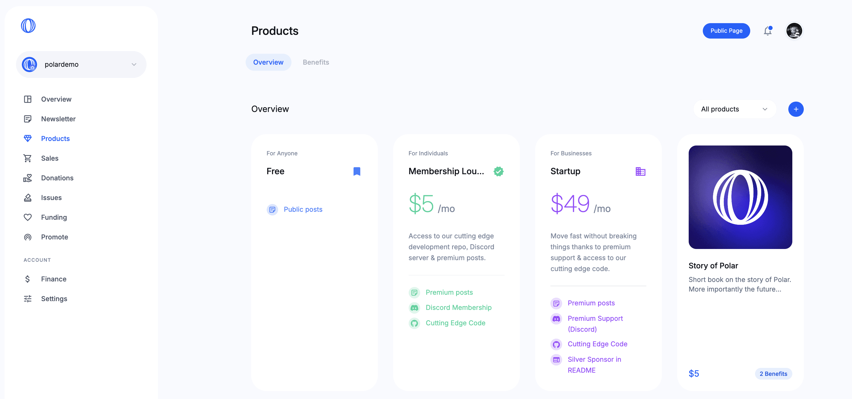
Task: Expand the All products dropdown
Action: (733, 109)
